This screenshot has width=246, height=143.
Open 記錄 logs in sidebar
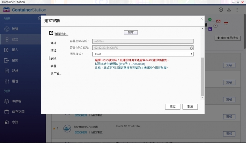[x=15, y=71]
